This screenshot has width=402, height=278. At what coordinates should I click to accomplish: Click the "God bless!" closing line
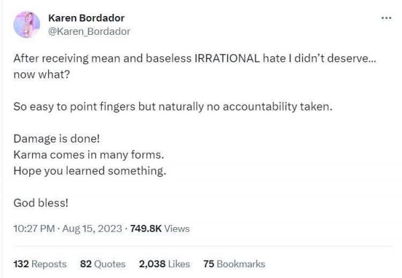point(39,202)
